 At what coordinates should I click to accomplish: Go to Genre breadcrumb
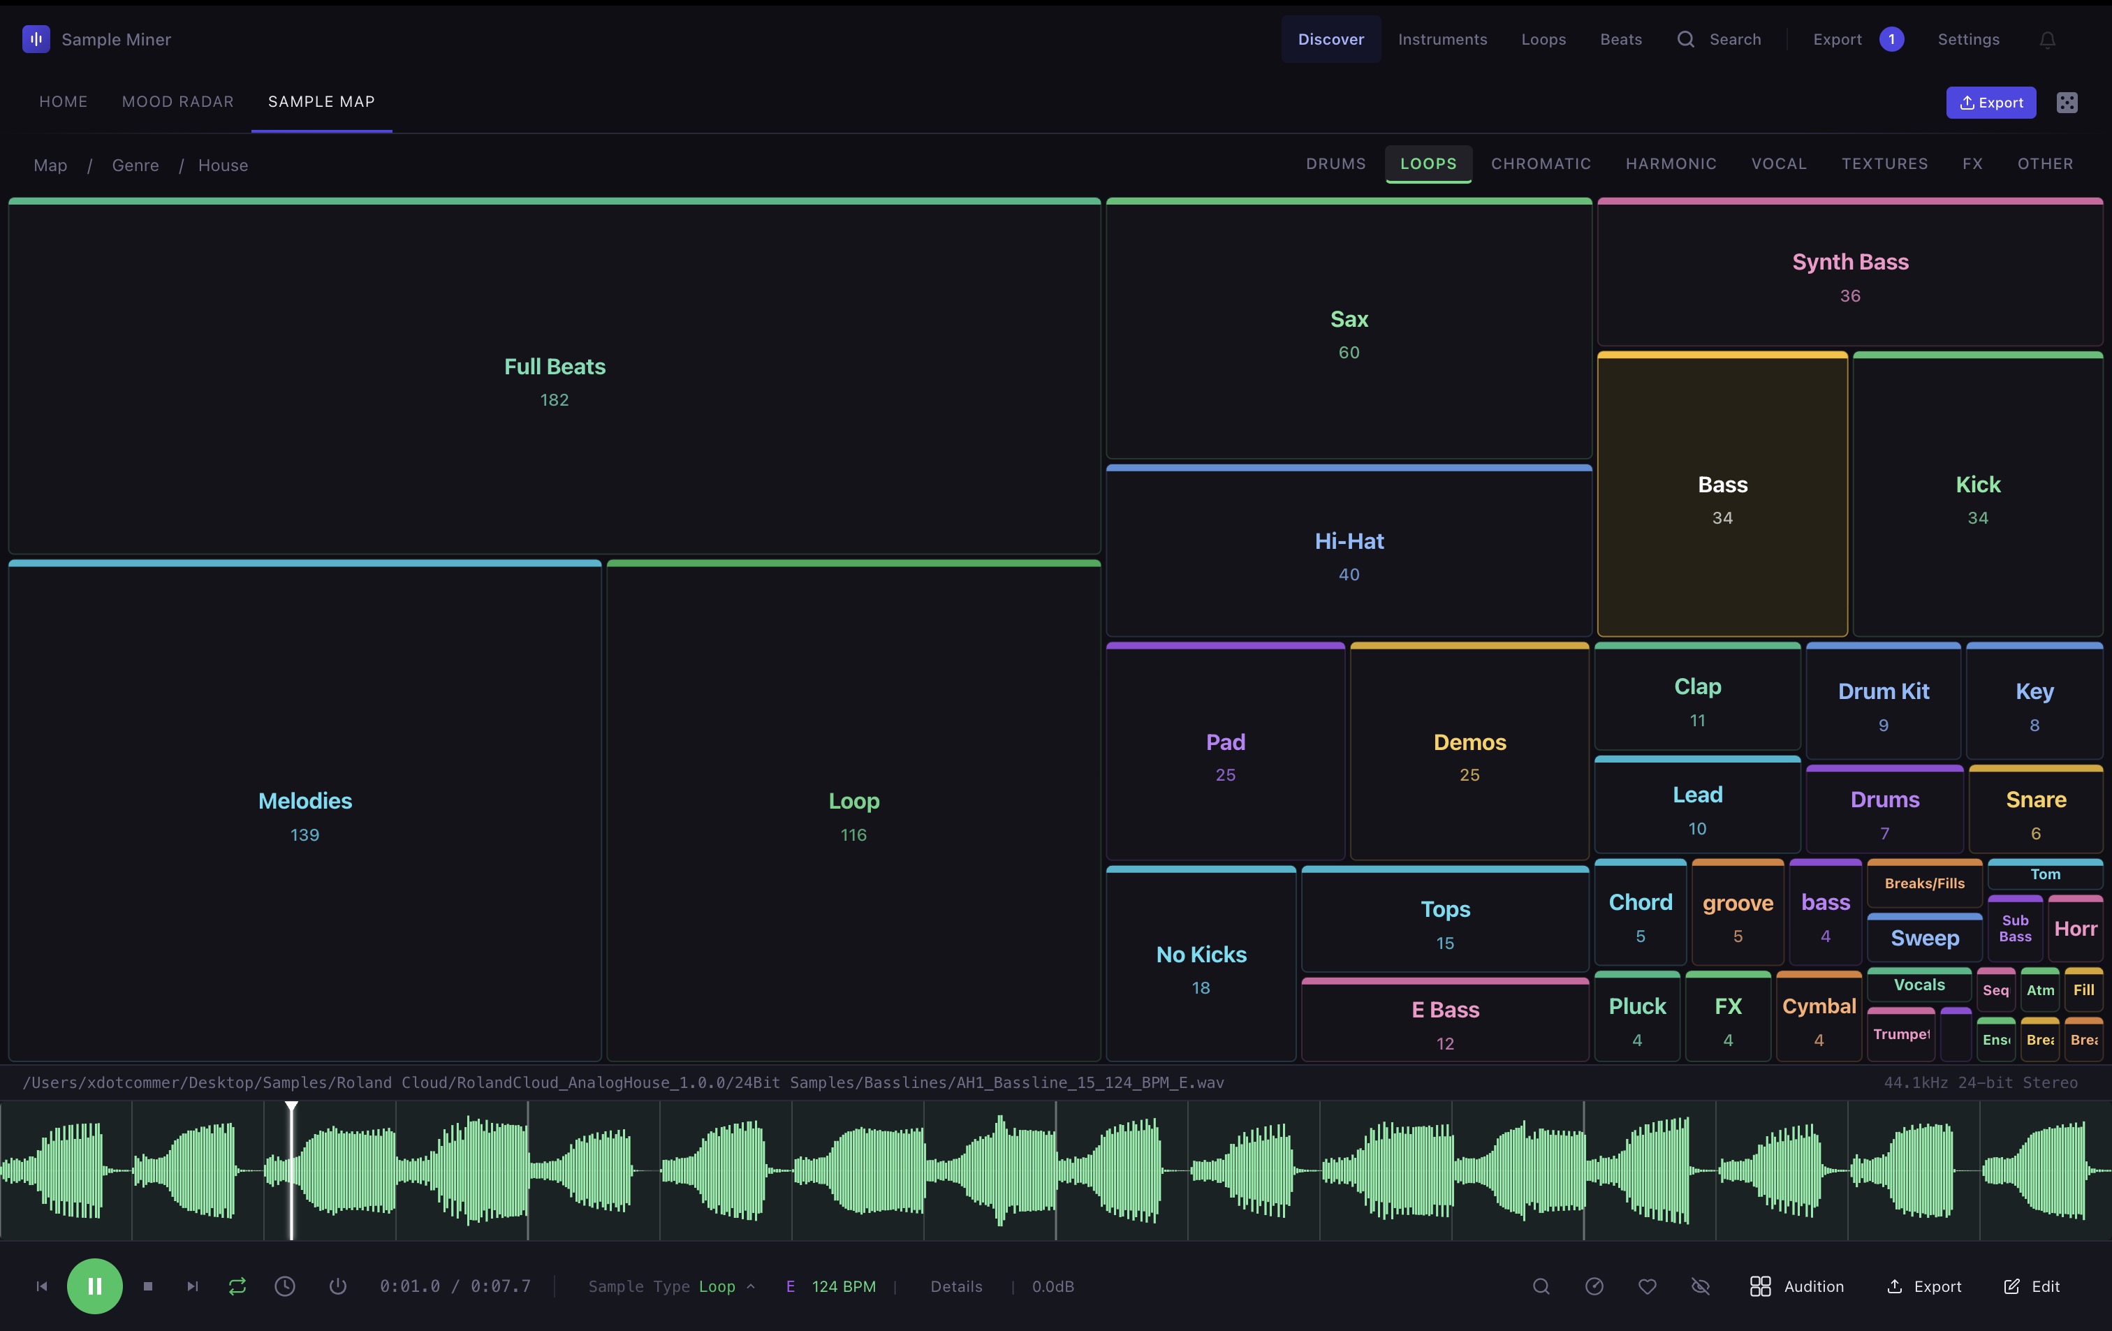click(135, 165)
